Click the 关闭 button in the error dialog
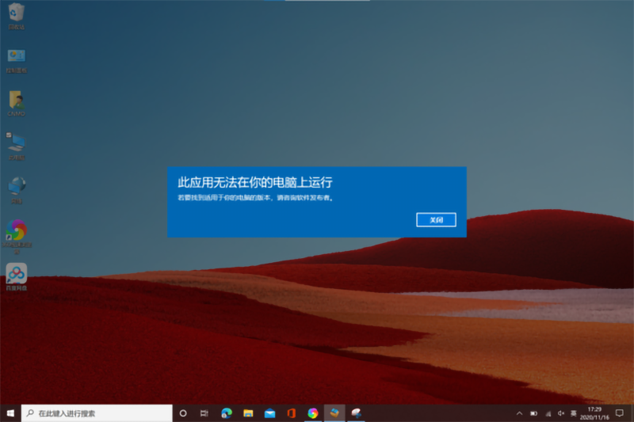The width and height of the screenshot is (634, 422). click(436, 219)
